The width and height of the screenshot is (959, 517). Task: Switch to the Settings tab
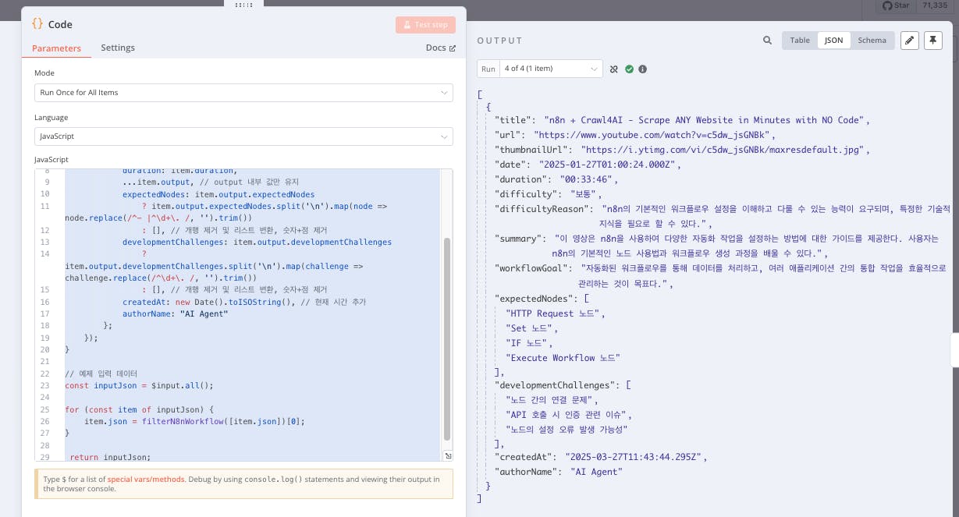[x=118, y=48]
